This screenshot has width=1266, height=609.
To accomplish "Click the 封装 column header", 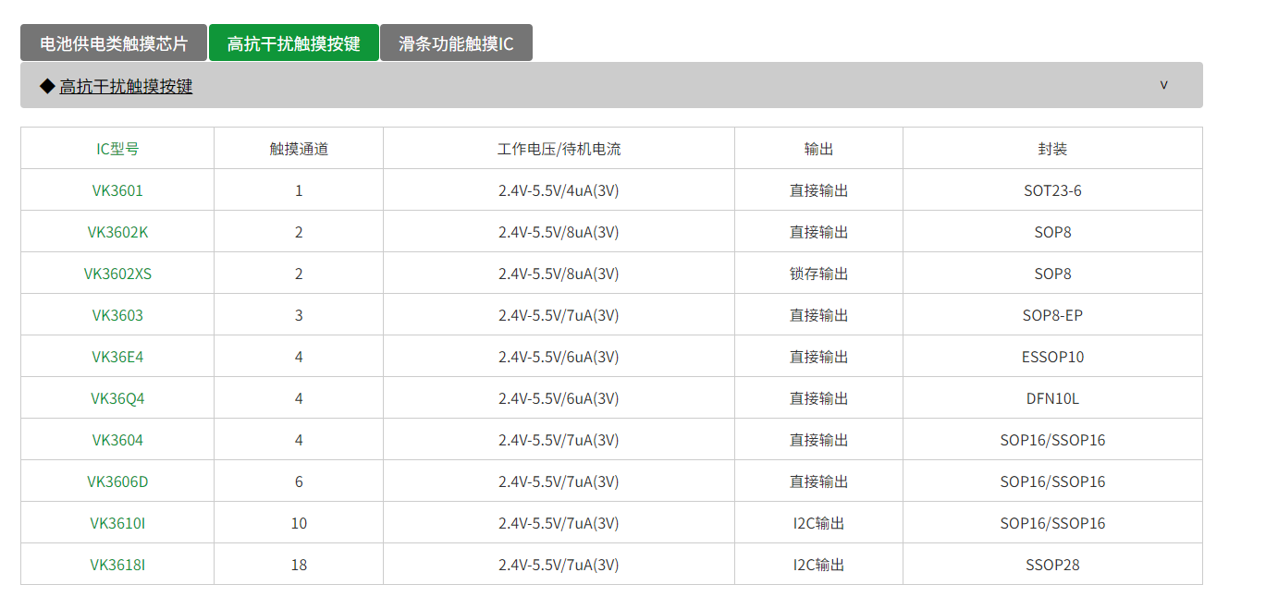I will click(1052, 149).
